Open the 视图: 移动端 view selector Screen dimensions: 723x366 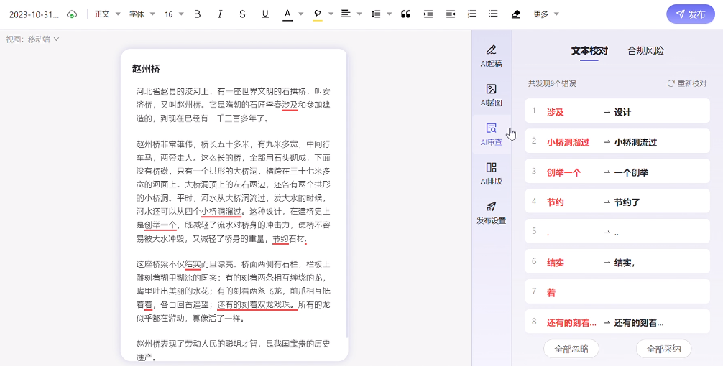[33, 39]
